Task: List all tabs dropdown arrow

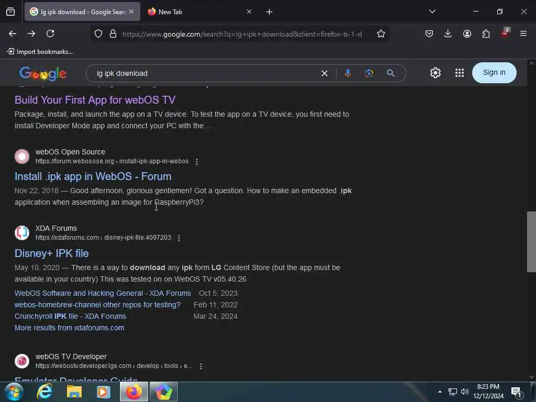Action: click(x=432, y=12)
